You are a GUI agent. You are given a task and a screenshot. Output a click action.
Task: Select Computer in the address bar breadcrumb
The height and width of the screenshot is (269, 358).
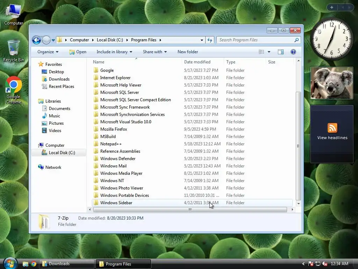tap(79, 40)
